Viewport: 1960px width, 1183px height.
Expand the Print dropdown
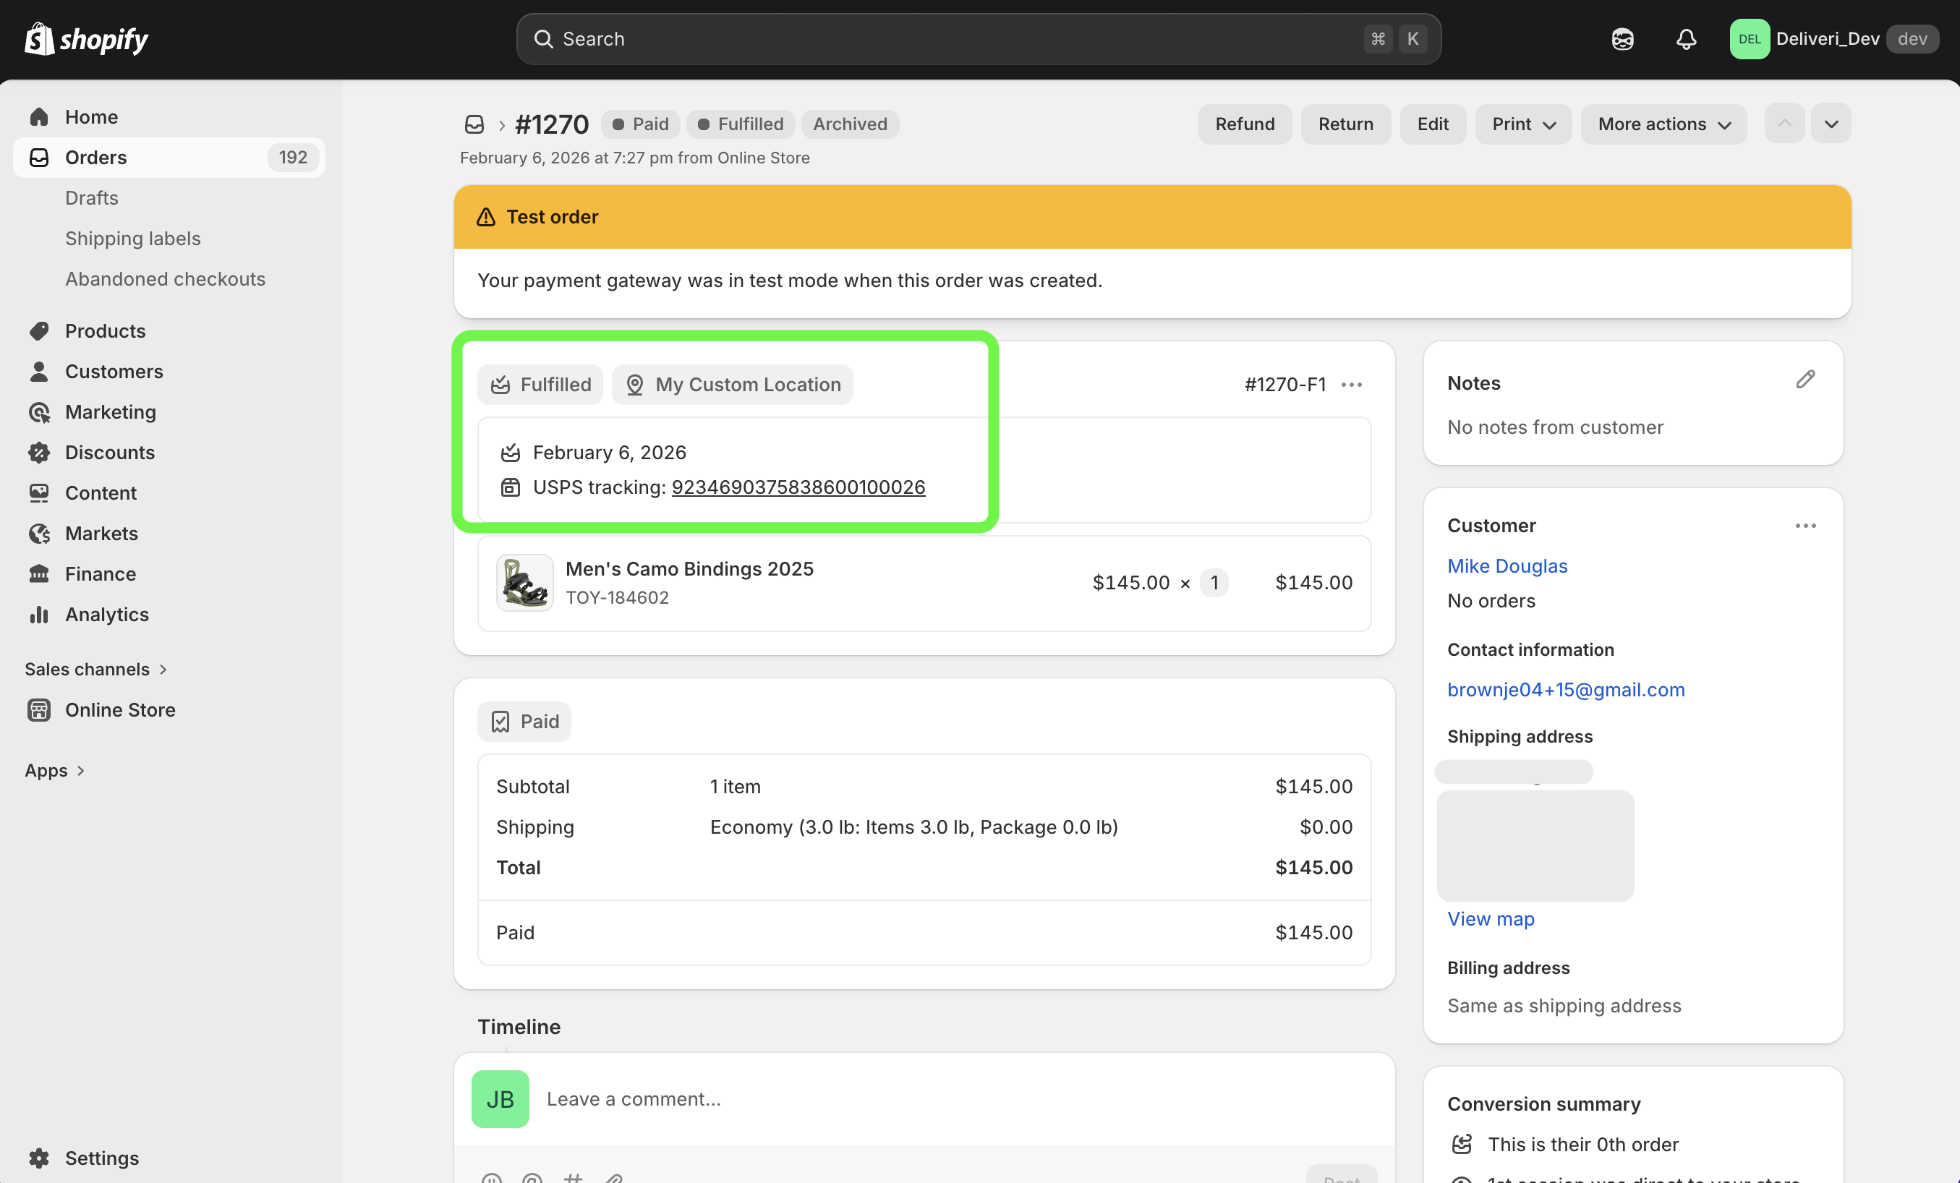click(1522, 124)
